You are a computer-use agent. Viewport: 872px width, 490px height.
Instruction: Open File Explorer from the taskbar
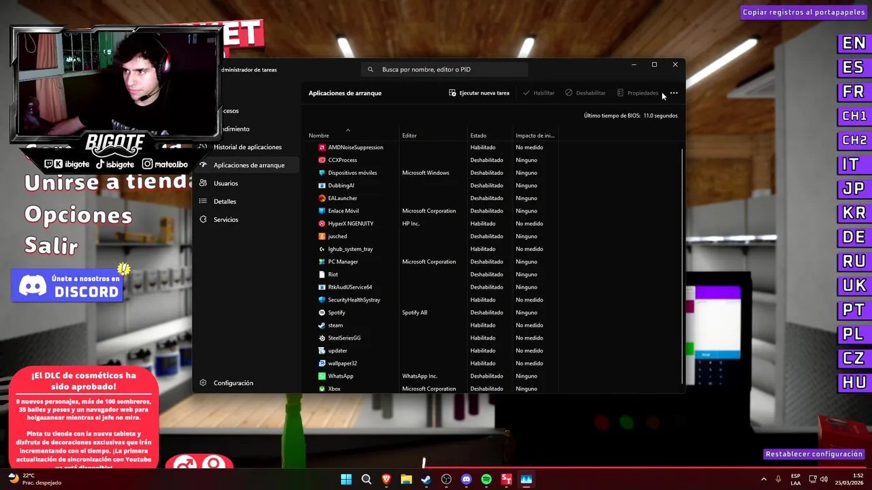(406, 479)
